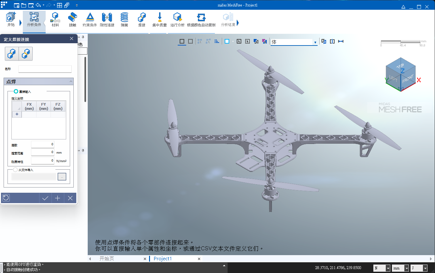
Task: Click the 层数 value field
Action: click(x=43, y=144)
